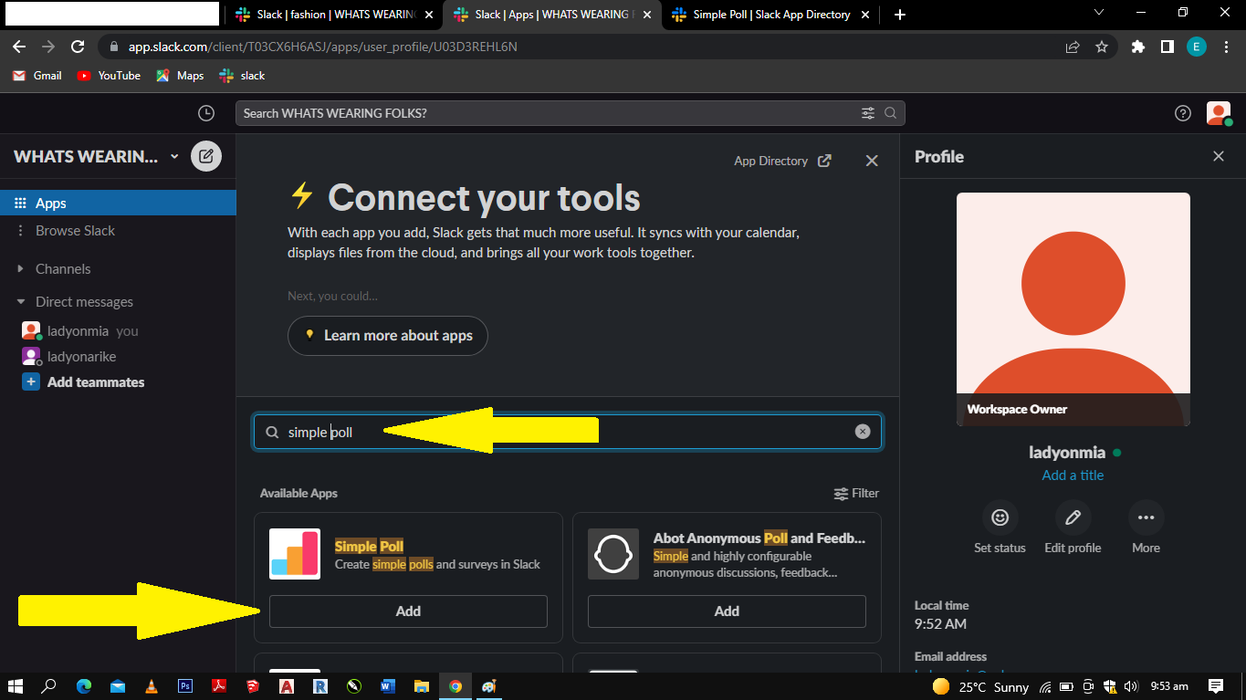1246x700 pixels.
Task: Select Browse Slack in the sidebar
Action: click(x=118, y=230)
